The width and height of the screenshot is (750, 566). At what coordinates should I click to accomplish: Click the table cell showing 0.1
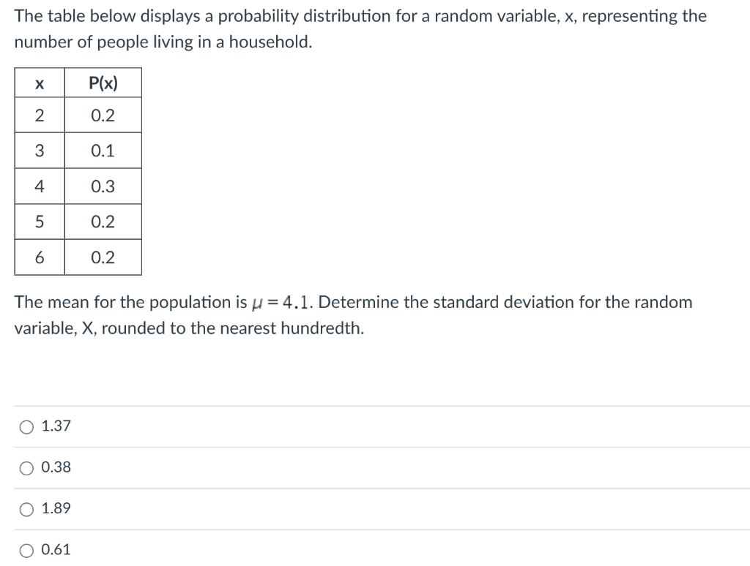[x=103, y=151]
